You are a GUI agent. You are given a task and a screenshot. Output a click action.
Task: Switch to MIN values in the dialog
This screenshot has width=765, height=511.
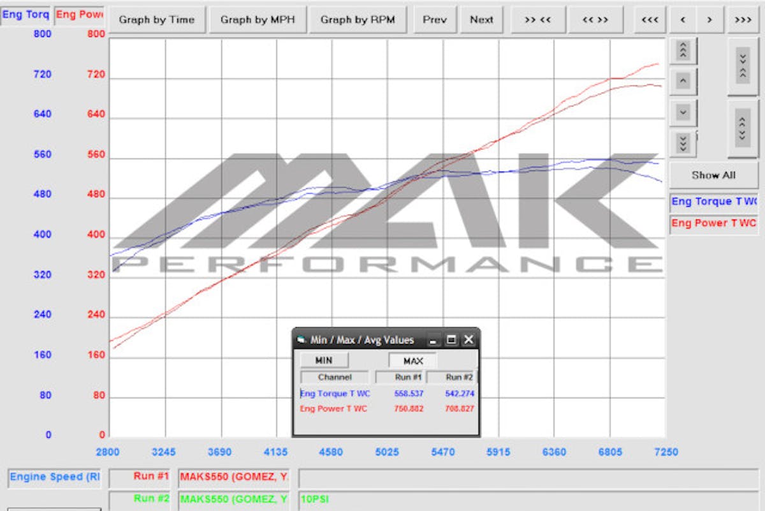tap(324, 360)
